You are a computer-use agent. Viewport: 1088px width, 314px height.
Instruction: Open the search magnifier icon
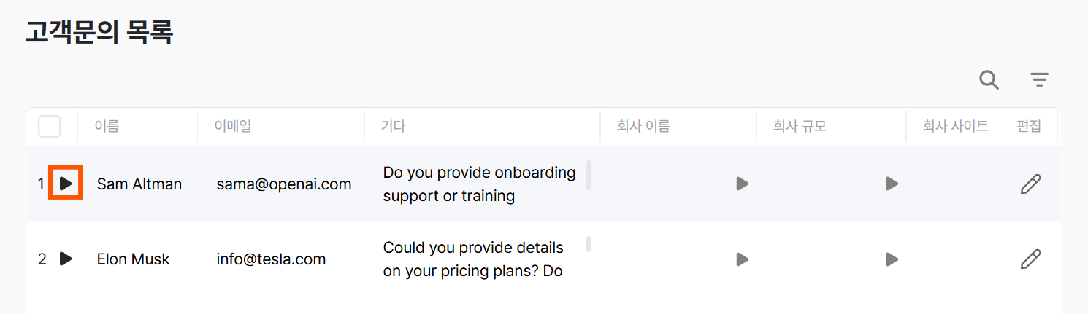[989, 80]
